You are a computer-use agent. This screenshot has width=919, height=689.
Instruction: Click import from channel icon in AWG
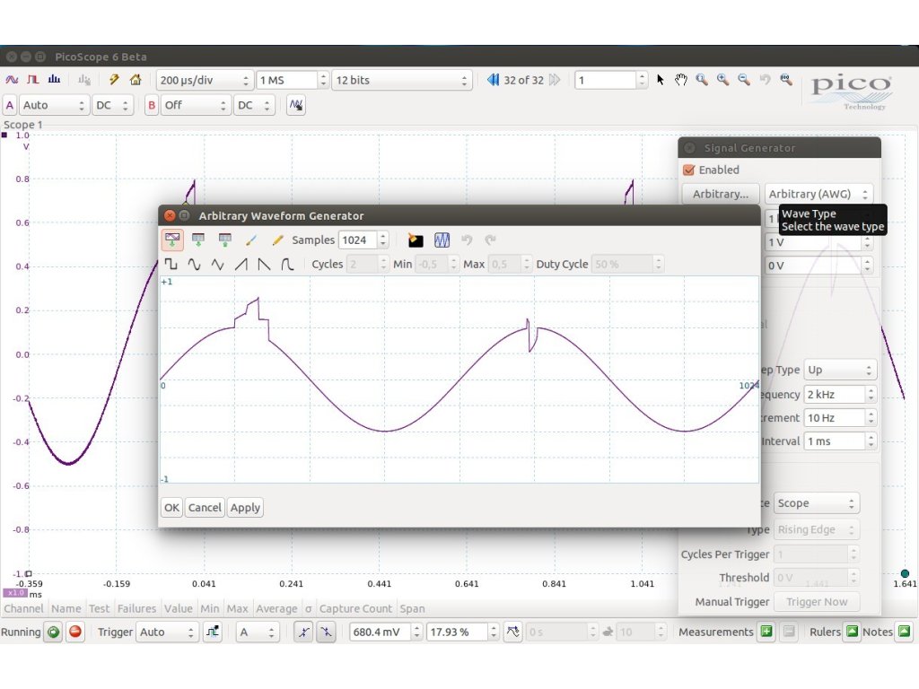point(172,240)
